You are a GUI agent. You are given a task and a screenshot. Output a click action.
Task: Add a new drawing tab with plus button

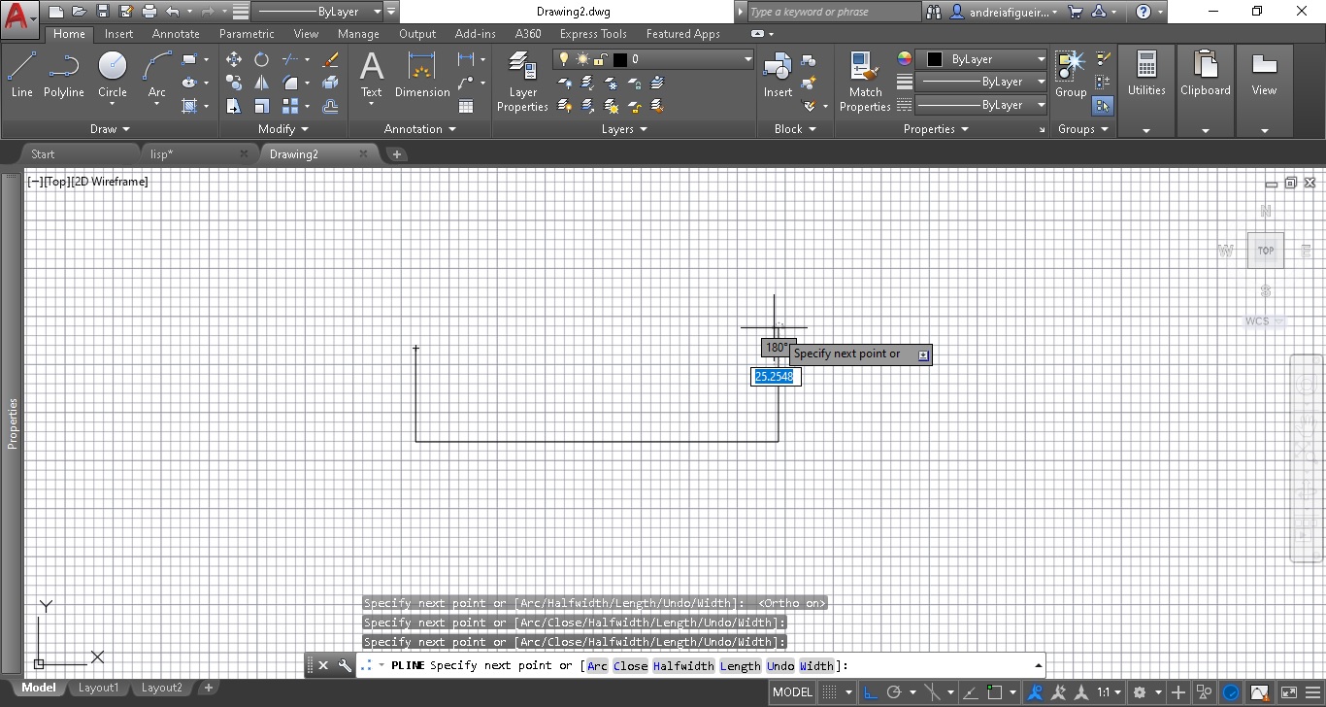pyautogui.click(x=396, y=153)
